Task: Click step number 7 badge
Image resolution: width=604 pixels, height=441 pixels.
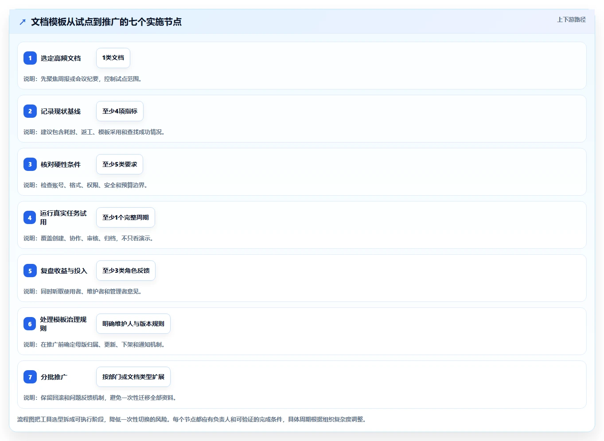Action: point(30,377)
